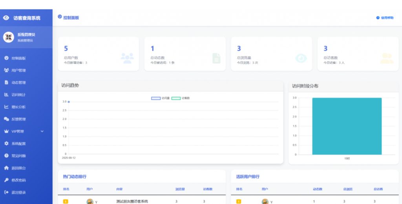This screenshot has height=204, width=402.
Task: Open 系统配置 via its gear icon
Action: [6, 143]
